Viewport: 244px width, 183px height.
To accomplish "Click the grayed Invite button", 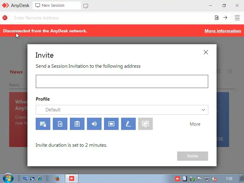I will coord(192,156).
